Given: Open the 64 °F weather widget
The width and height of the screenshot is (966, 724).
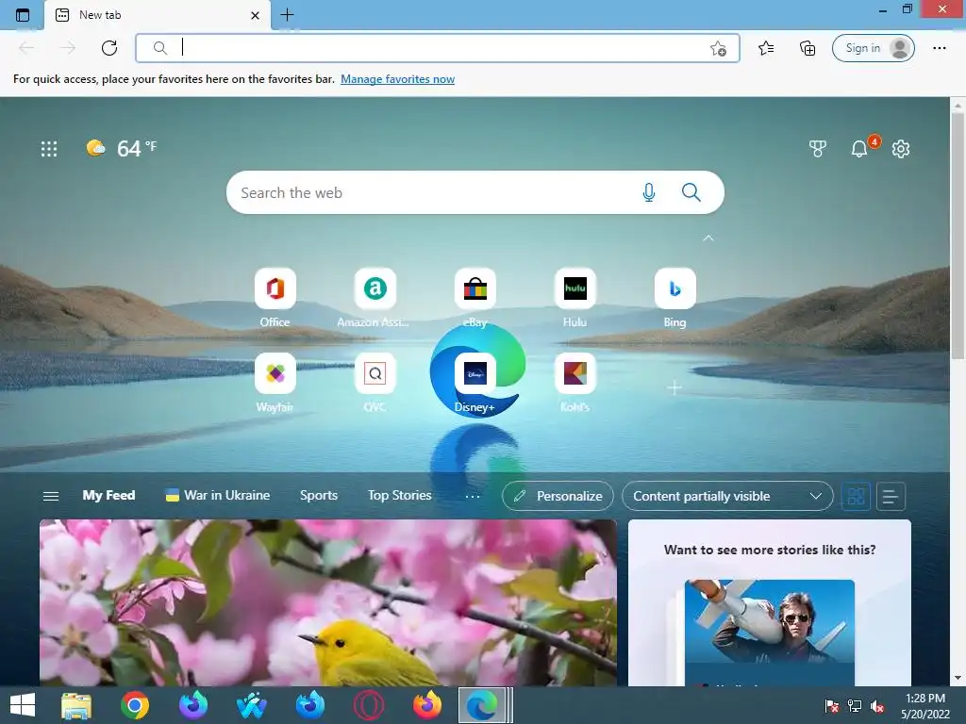Looking at the screenshot, I should (122, 148).
